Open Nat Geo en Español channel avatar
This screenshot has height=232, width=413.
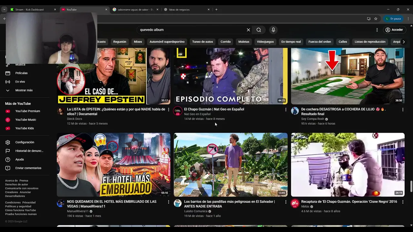tap(178, 111)
